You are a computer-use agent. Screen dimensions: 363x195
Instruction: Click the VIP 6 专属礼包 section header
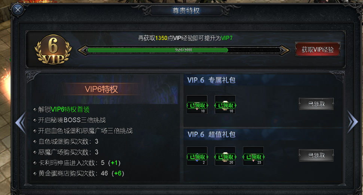click(x=211, y=80)
